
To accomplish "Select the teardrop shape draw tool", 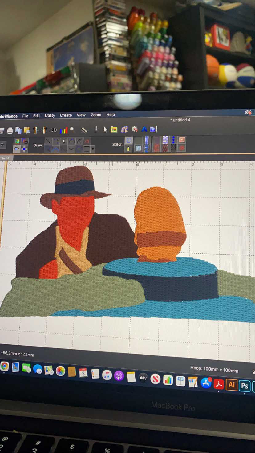I will pos(64,141).
